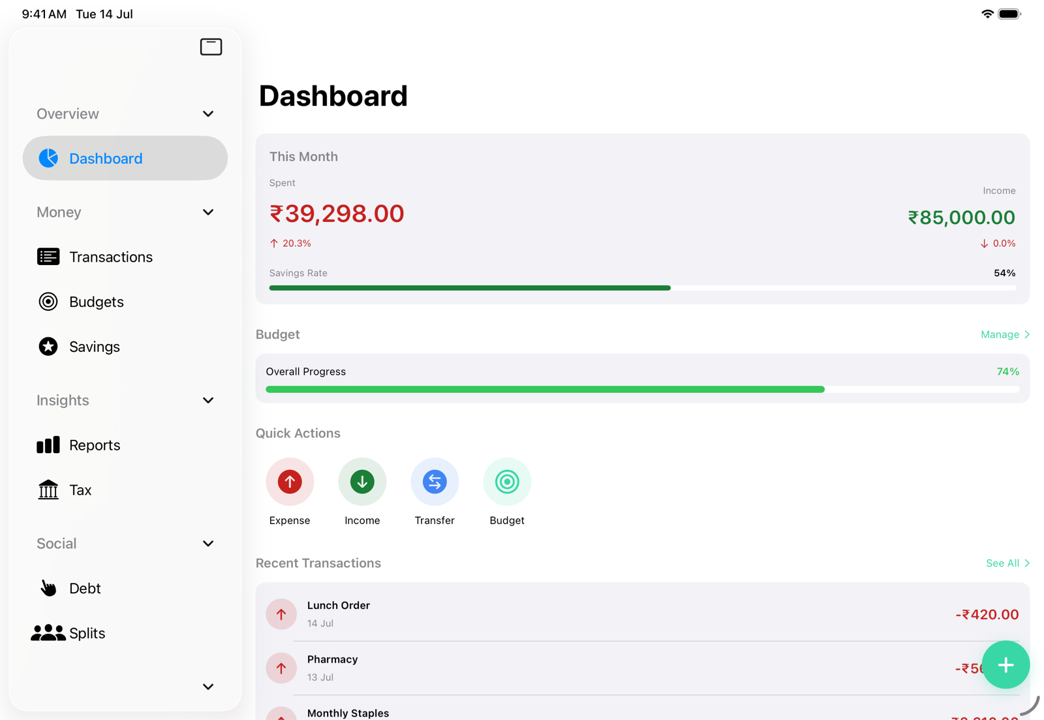Viewport: 1044px width, 720px height.
Task: Click the Manage budget link
Action: pos(1005,334)
